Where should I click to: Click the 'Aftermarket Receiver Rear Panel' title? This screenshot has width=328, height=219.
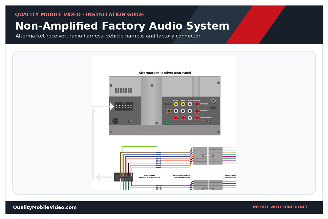[165, 73]
